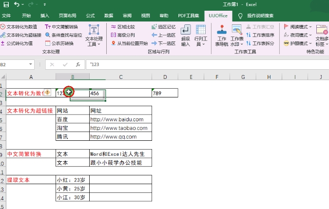Click 工作表汇总 tool
Screen dimensions: 329x209
pyautogui.click(x=260, y=27)
